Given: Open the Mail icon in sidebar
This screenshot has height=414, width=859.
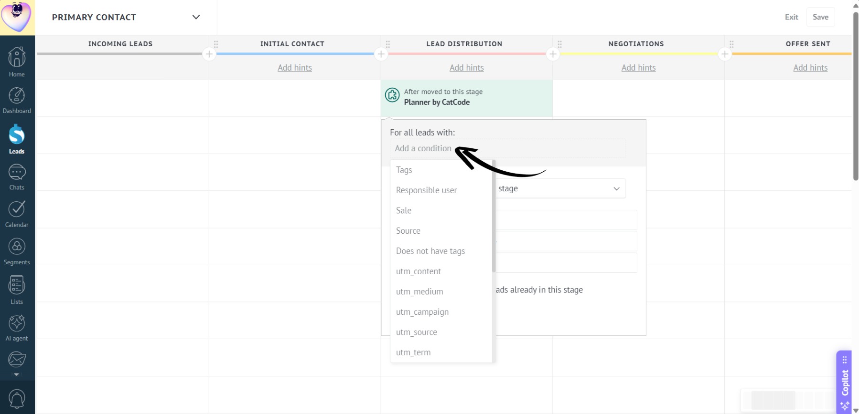Looking at the screenshot, I should (17, 360).
